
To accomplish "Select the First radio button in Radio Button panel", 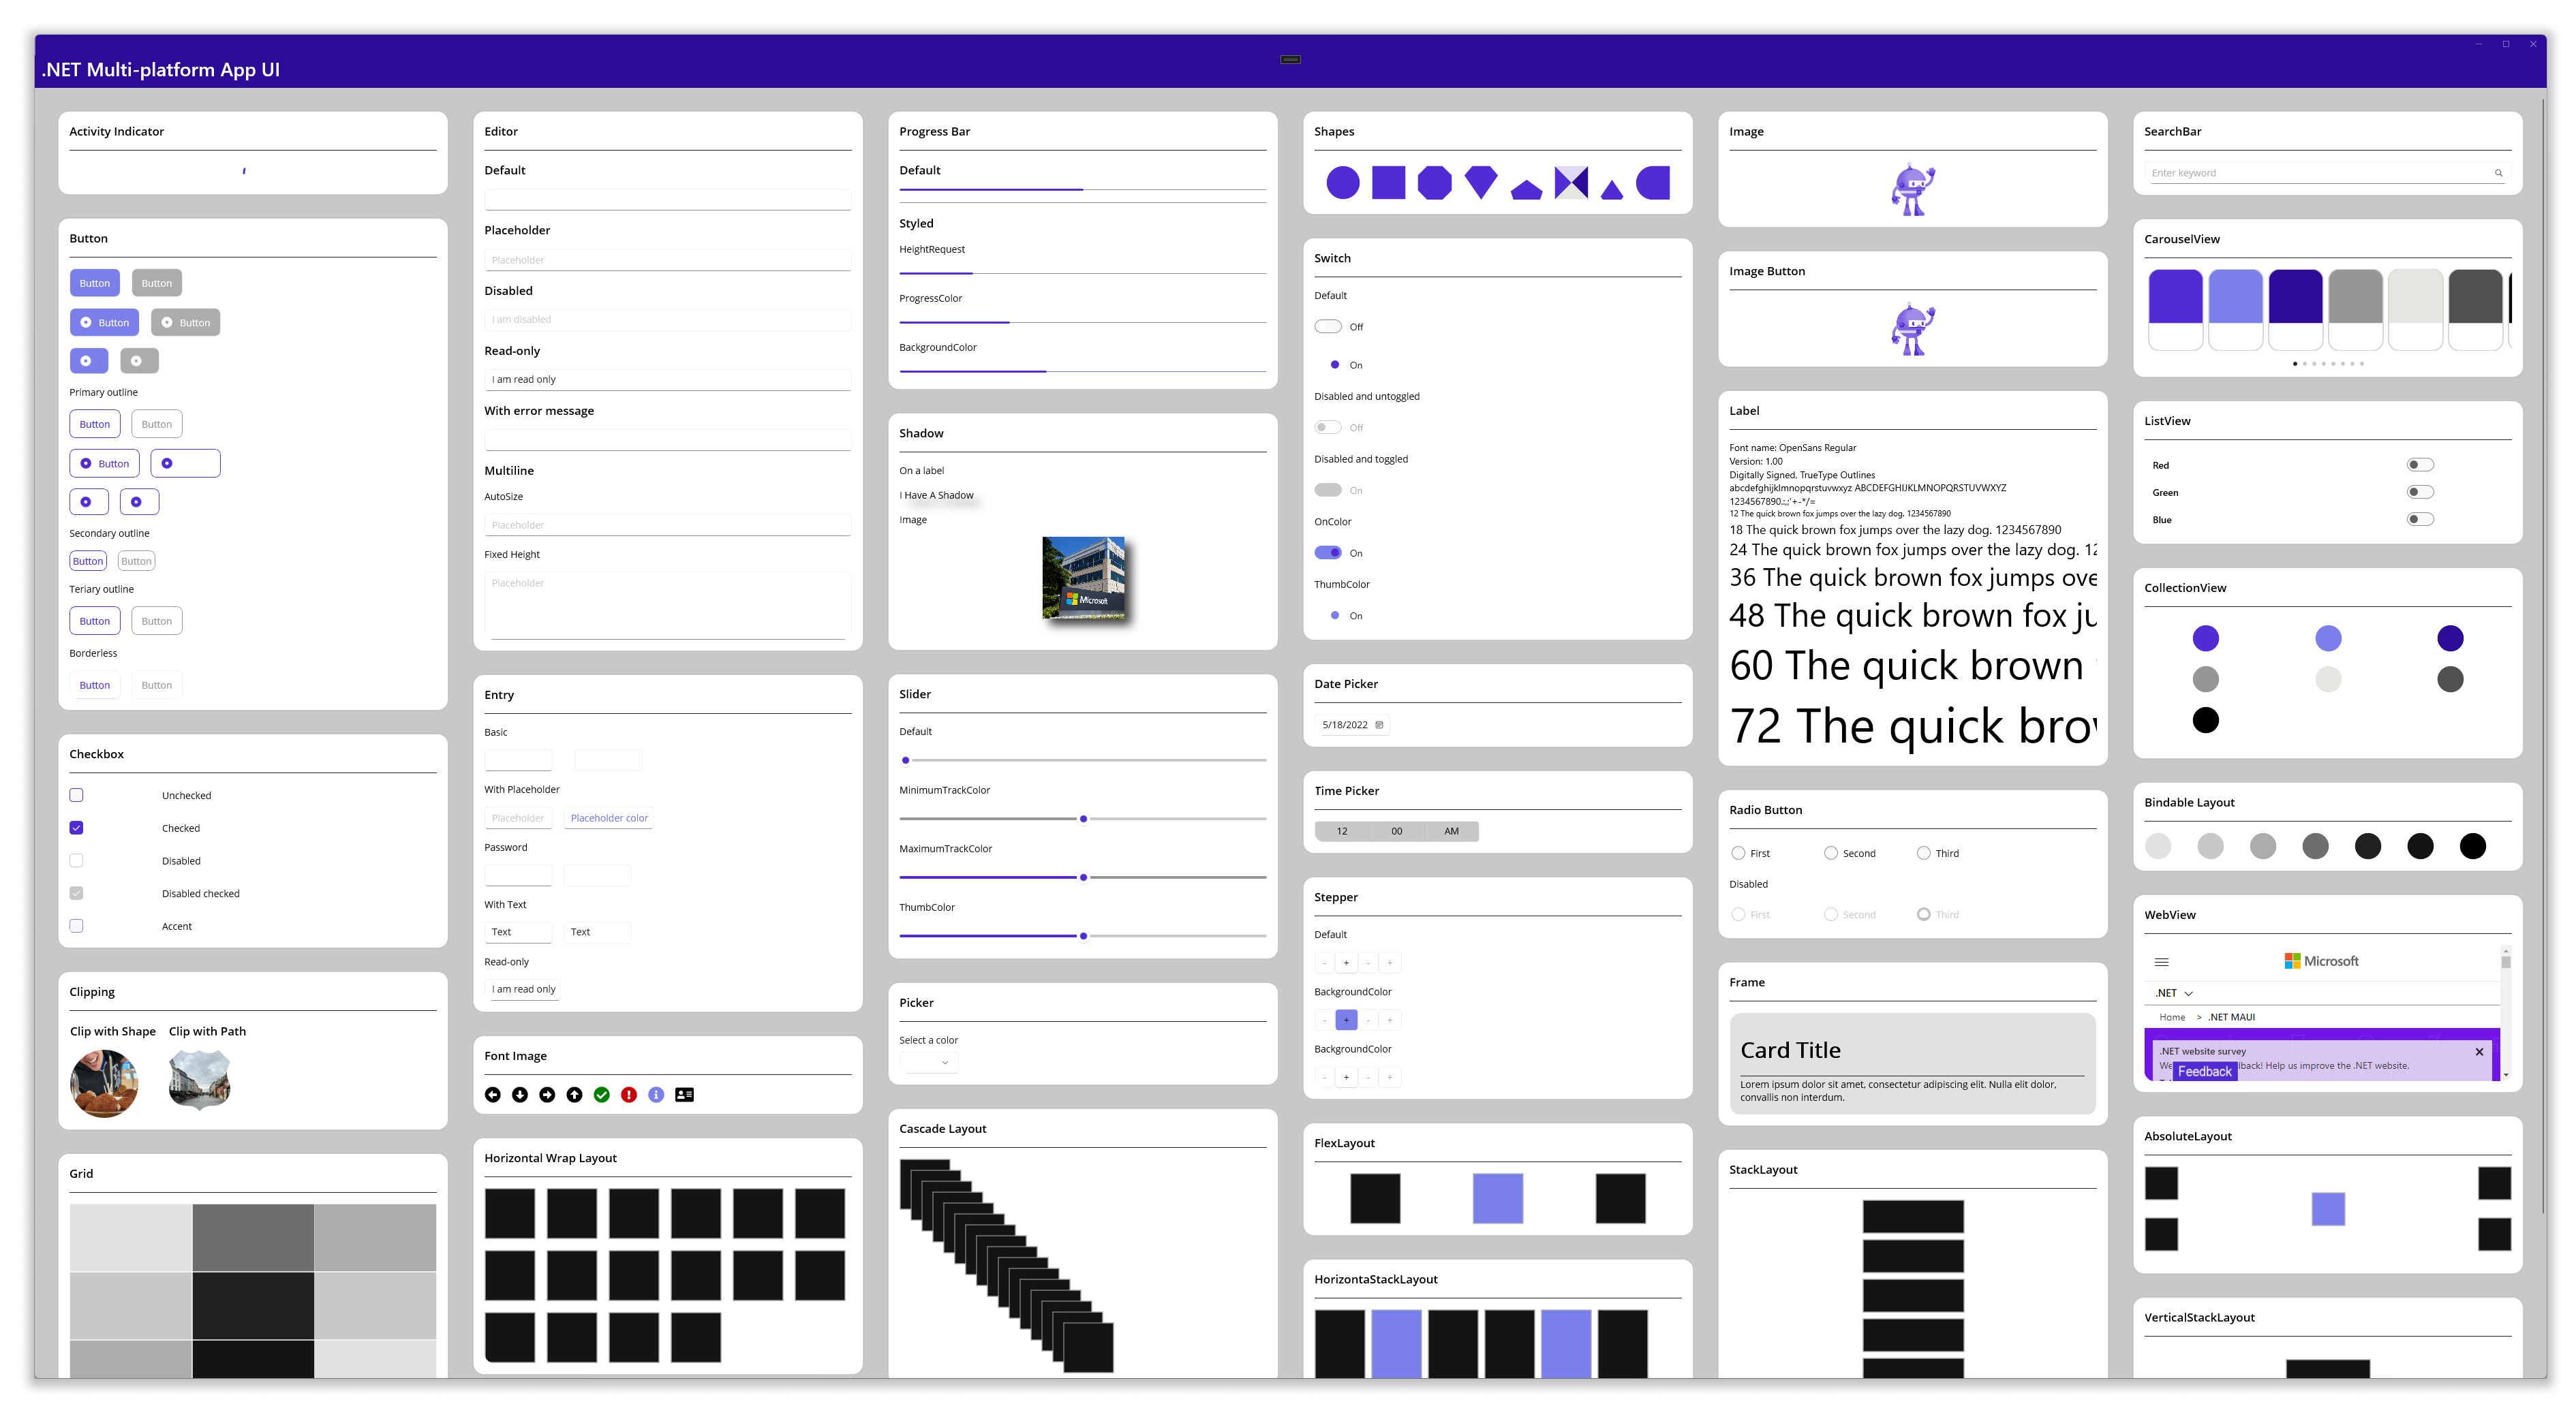I will [1738, 852].
